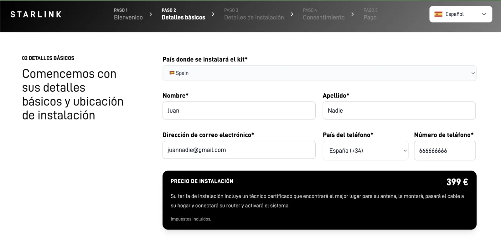
Task: Jump to Paso 4 Consentimiento step
Action: [x=324, y=14]
